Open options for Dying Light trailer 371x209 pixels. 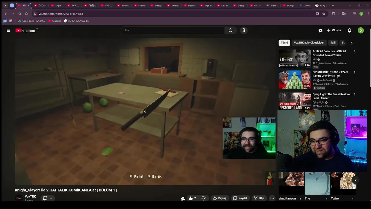(354, 95)
